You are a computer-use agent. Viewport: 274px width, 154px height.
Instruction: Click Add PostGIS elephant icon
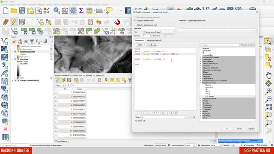tap(5, 89)
